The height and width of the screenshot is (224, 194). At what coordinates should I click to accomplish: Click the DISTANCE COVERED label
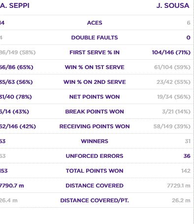95,186
